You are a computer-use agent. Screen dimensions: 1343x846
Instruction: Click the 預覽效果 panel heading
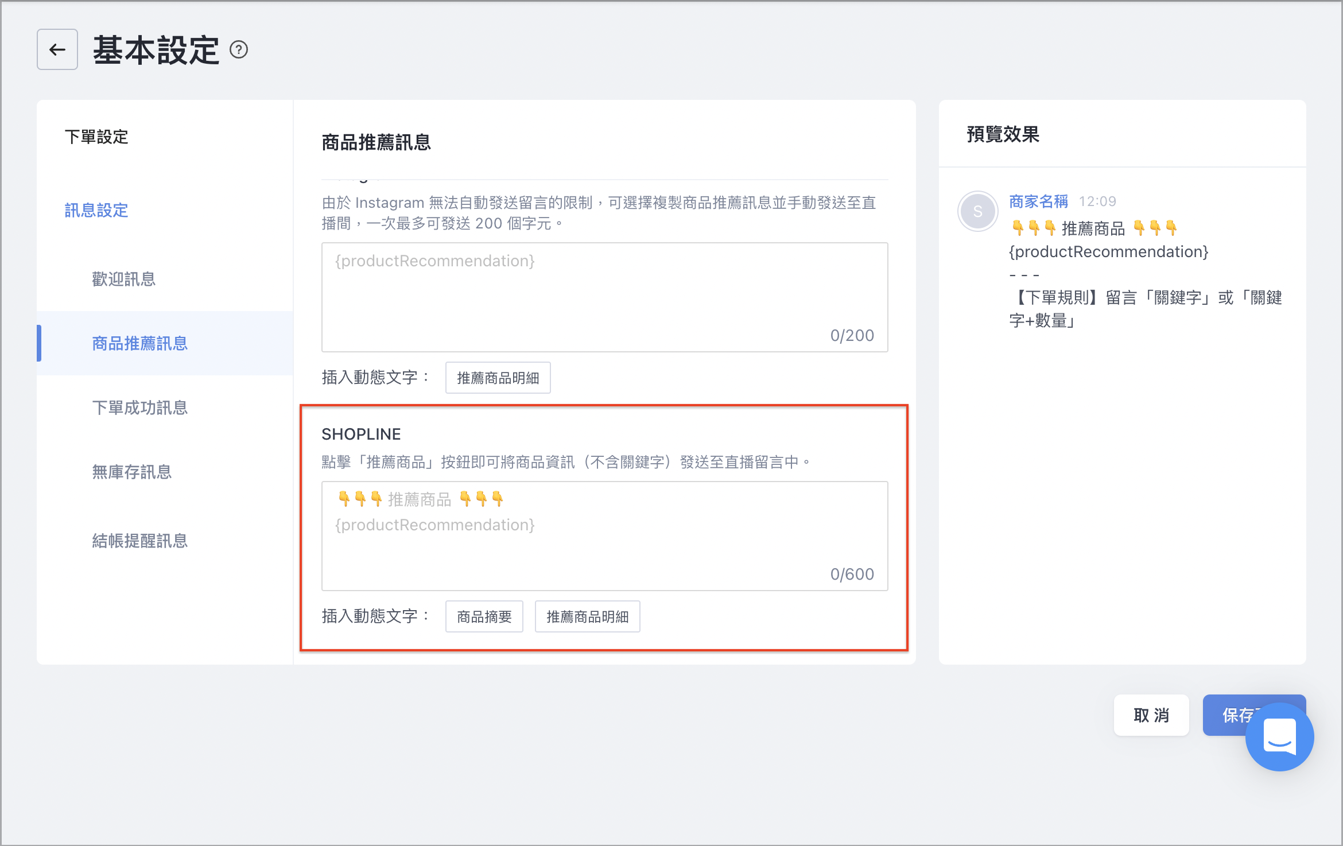[x=1003, y=134]
